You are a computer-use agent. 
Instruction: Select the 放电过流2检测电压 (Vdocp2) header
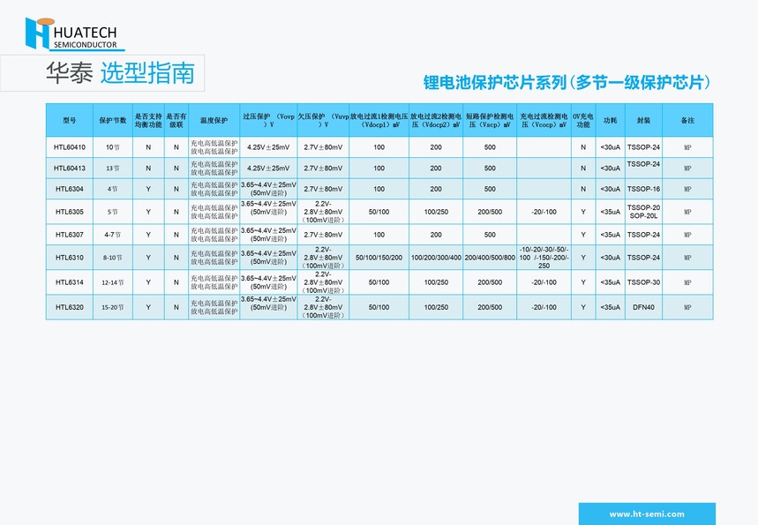point(436,120)
